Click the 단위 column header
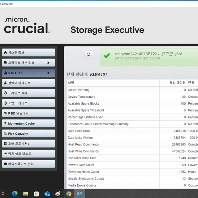198x198 pixels. 191,83
